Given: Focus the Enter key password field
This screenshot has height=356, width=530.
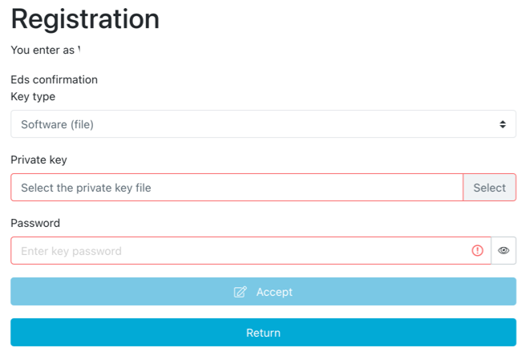Looking at the screenshot, I should click(x=241, y=251).
